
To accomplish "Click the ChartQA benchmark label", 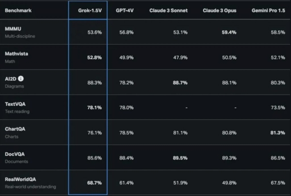I will click(x=15, y=129).
